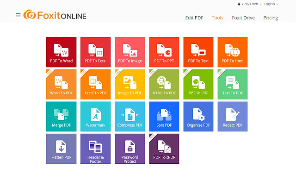
Task: Expand the Vicky Chen account dropdown
Action: (250, 4)
